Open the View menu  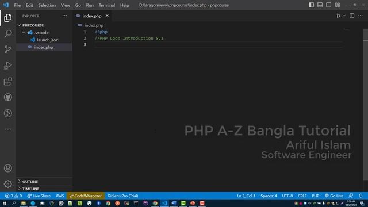66,5
